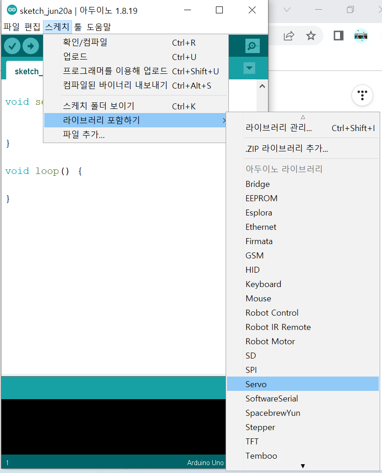Include the Robot Motor library
The width and height of the screenshot is (382, 473).
click(303, 341)
